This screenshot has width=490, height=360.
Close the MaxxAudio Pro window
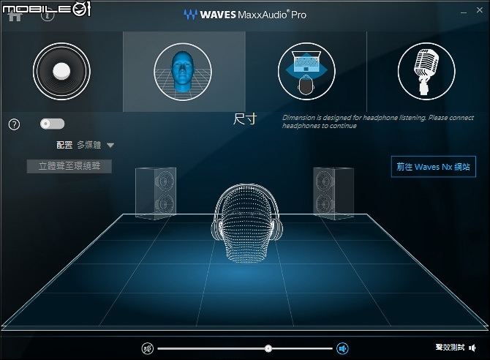coord(480,10)
